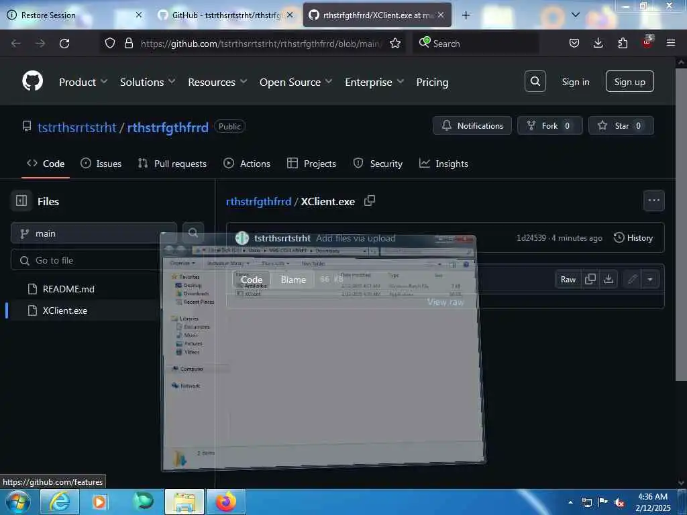Switch to Code view toggle

[x=252, y=280]
